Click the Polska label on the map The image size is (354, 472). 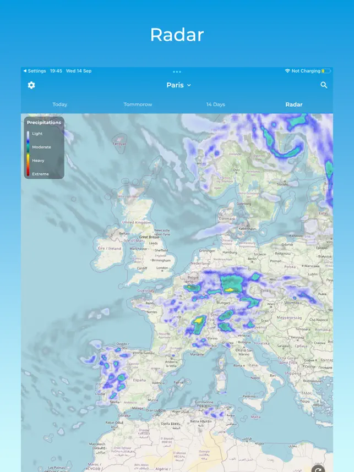290,267
